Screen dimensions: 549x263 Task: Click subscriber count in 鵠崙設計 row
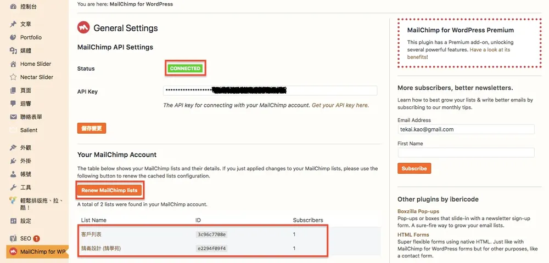pos(294,249)
